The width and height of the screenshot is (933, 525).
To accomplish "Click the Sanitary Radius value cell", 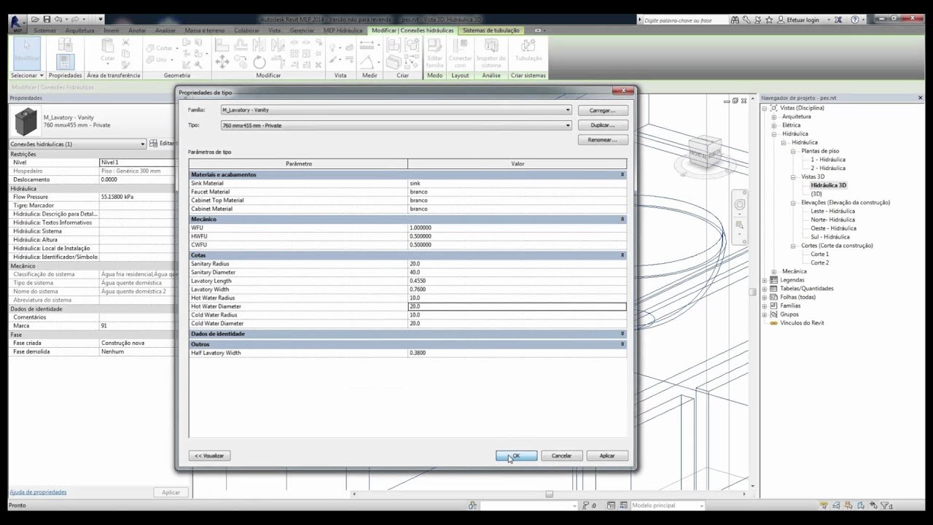I will coord(517,264).
